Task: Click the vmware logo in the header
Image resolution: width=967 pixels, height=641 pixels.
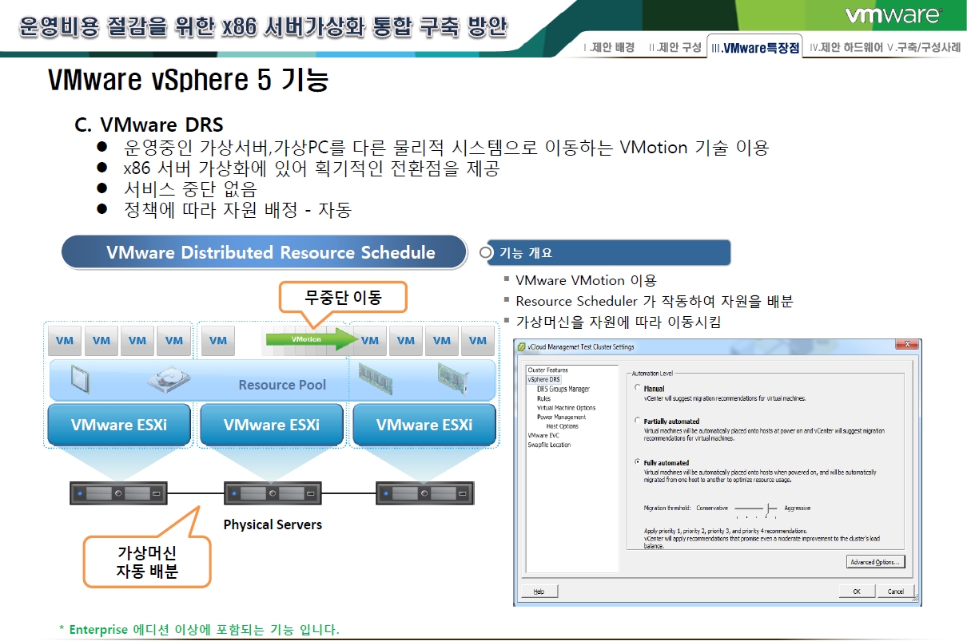Action: tap(894, 16)
